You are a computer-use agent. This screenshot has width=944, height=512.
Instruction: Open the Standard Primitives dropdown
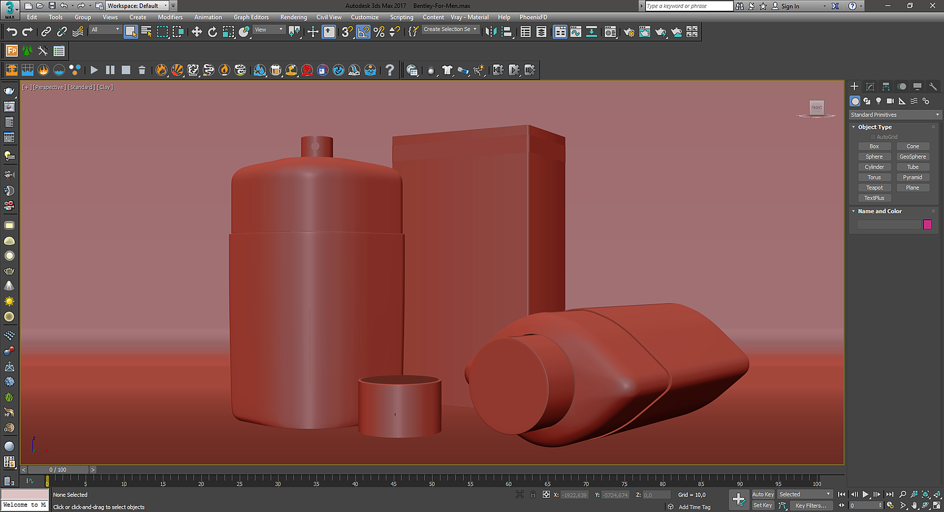coord(895,115)
